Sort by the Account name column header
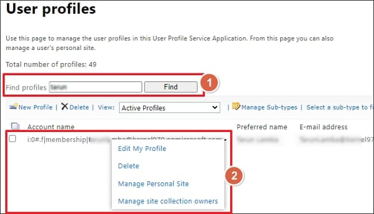 [x=51, y=127]
